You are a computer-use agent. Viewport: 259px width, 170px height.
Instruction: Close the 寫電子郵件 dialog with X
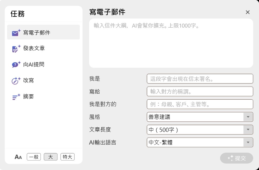pyautogui.click(x=248, y=12)
